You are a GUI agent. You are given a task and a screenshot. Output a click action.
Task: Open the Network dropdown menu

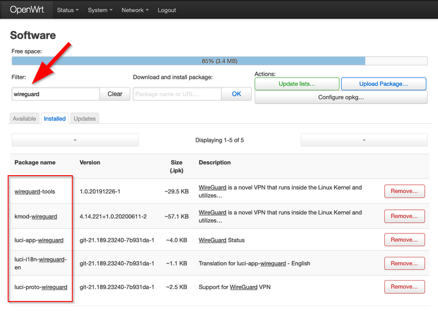coord(135,10)
